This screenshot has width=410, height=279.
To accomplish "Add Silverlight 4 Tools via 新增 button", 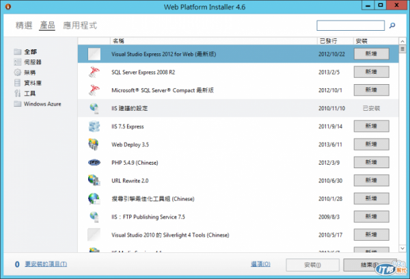I will pos(371,235).
